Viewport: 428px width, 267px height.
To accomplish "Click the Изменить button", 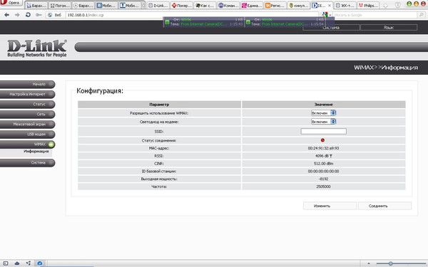I will coord(330,206).
